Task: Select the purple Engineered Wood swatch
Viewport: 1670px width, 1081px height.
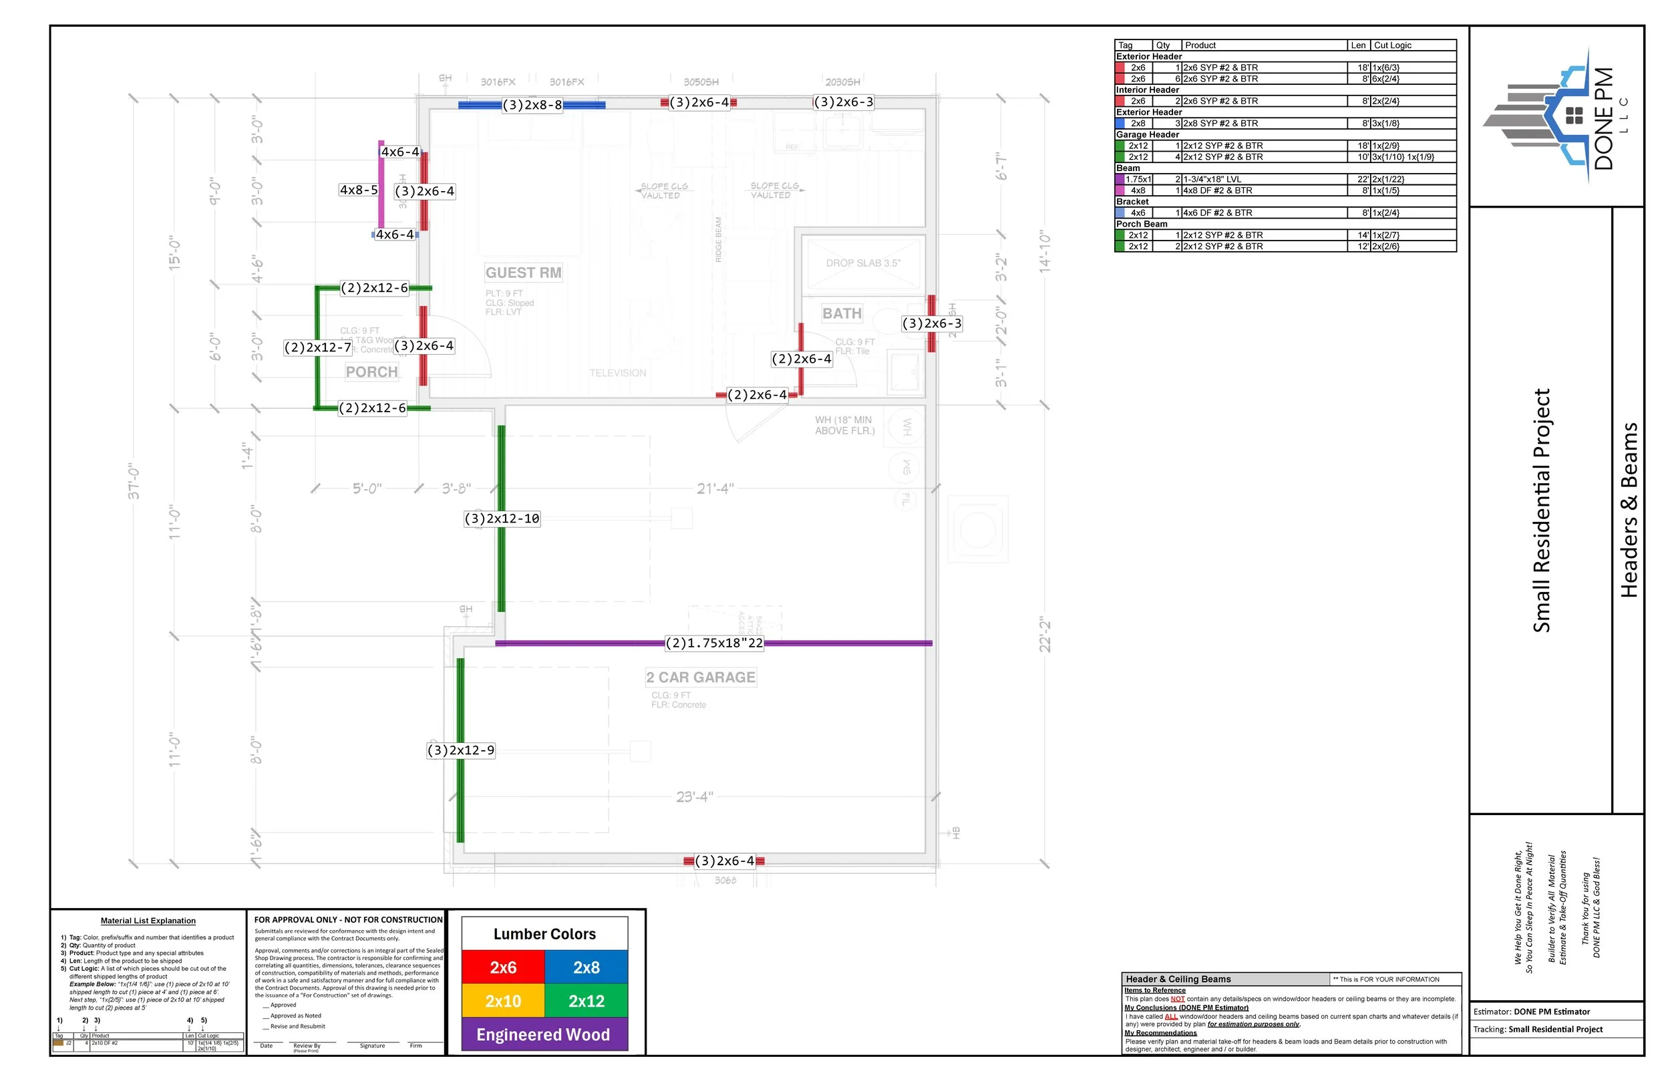Action: 544,1035
